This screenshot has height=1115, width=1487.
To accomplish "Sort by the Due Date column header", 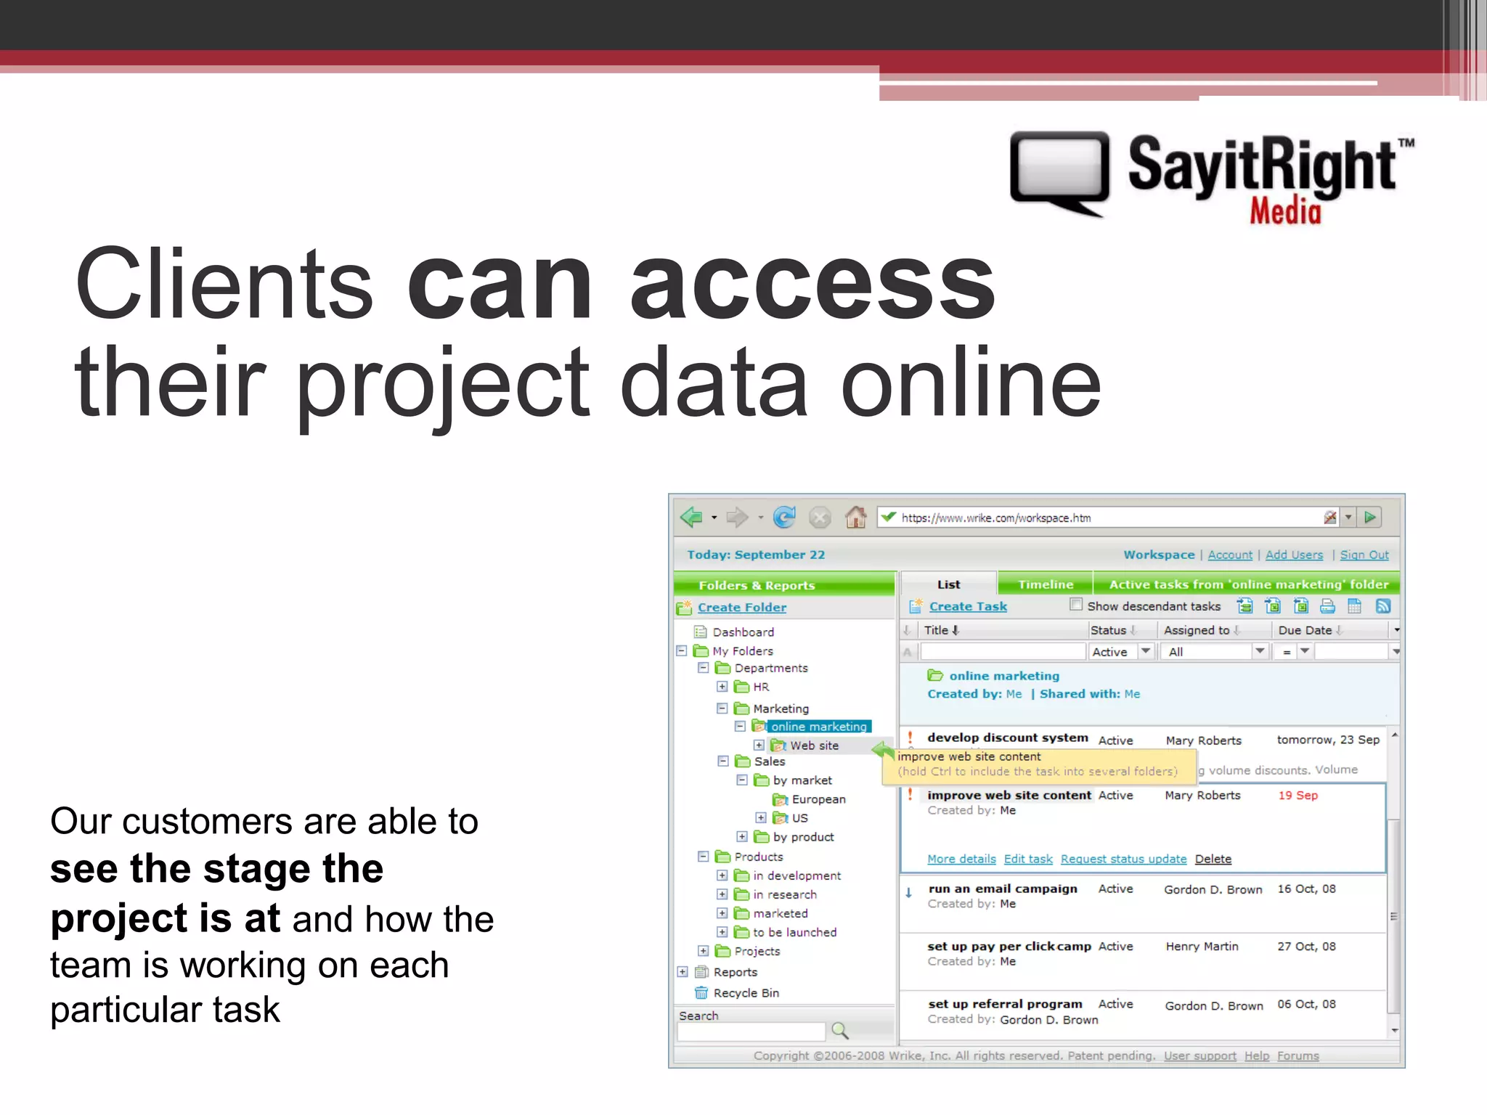I will [x=1311, y=630].
